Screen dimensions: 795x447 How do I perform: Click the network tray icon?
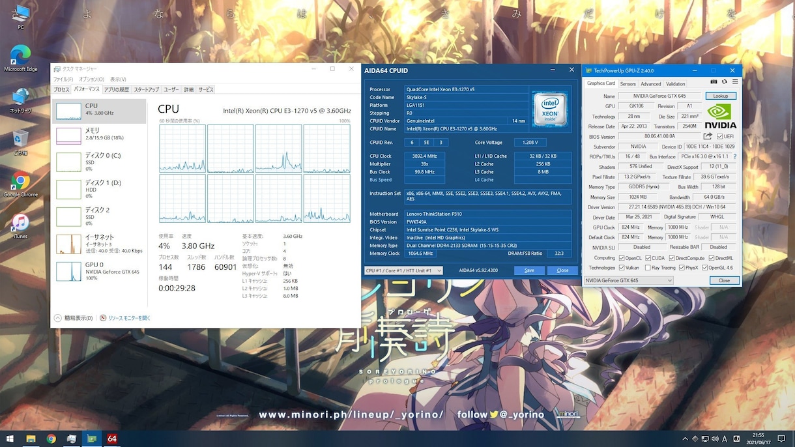(x=704, y=439)
